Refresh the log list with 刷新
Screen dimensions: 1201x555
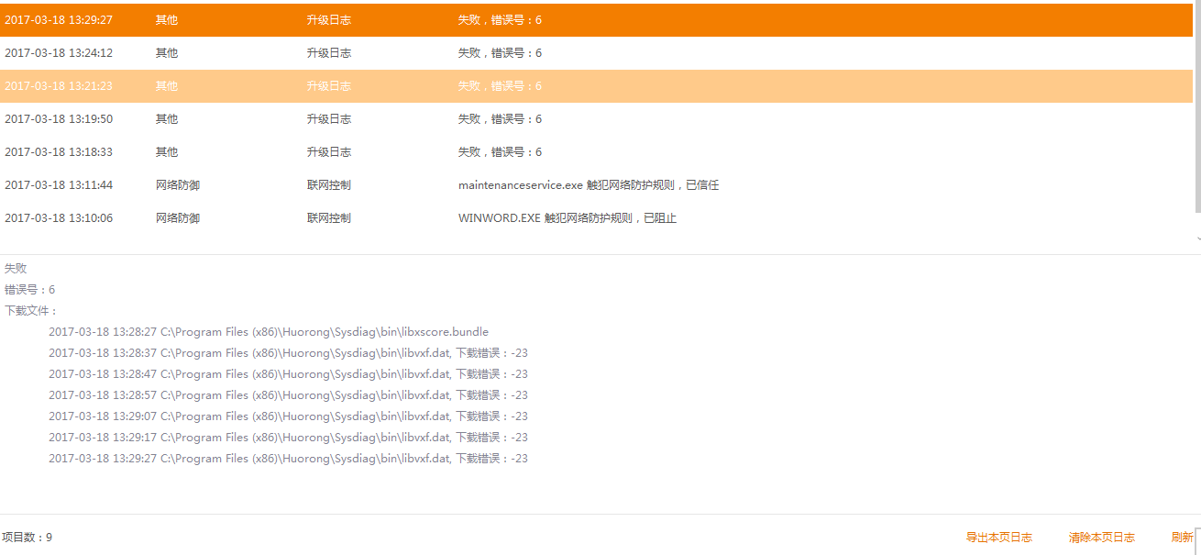tap(1182, 538)
